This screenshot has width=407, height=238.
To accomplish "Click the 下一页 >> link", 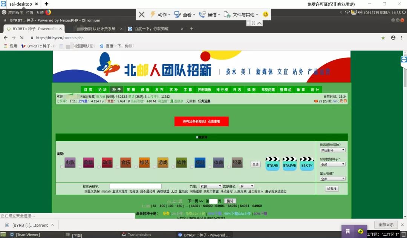I will tap(195, 201).
